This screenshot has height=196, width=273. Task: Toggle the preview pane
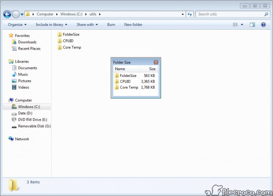point(252,24)
